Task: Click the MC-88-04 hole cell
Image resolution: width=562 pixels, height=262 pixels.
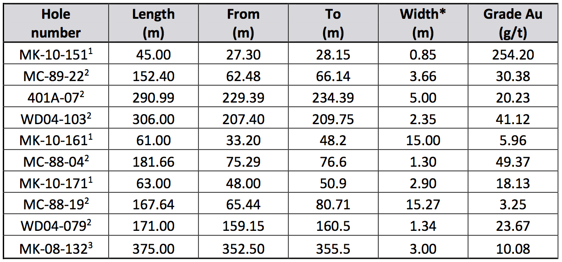Action: (x=57, y=162)
